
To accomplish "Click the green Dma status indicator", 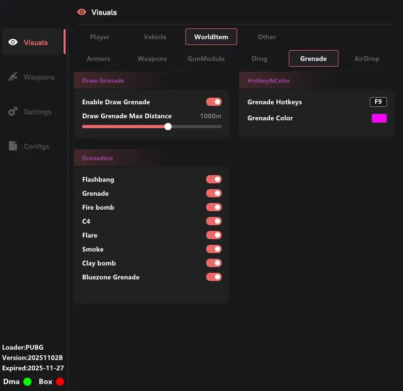I will [x=27, y=382].
